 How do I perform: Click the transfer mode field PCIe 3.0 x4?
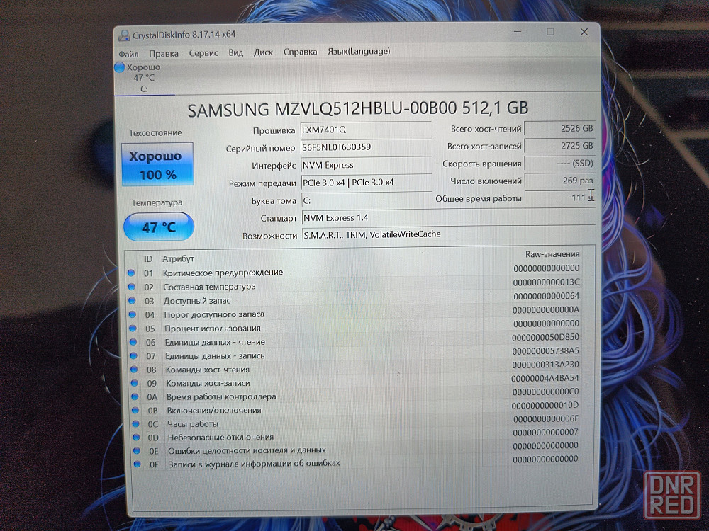[367, 183]
